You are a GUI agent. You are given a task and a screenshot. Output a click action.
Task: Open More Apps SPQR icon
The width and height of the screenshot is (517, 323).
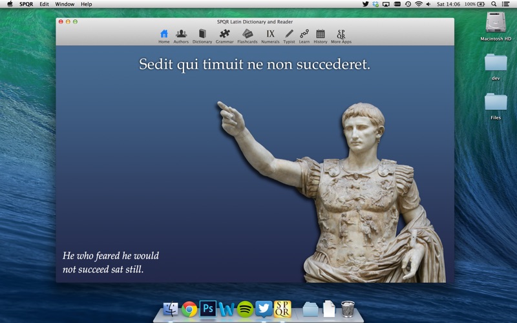click(x=341, y=36)
